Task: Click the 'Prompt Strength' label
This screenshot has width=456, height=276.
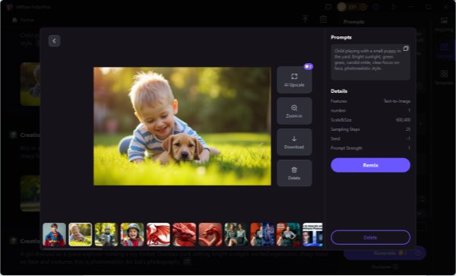Action: (347, 148)
